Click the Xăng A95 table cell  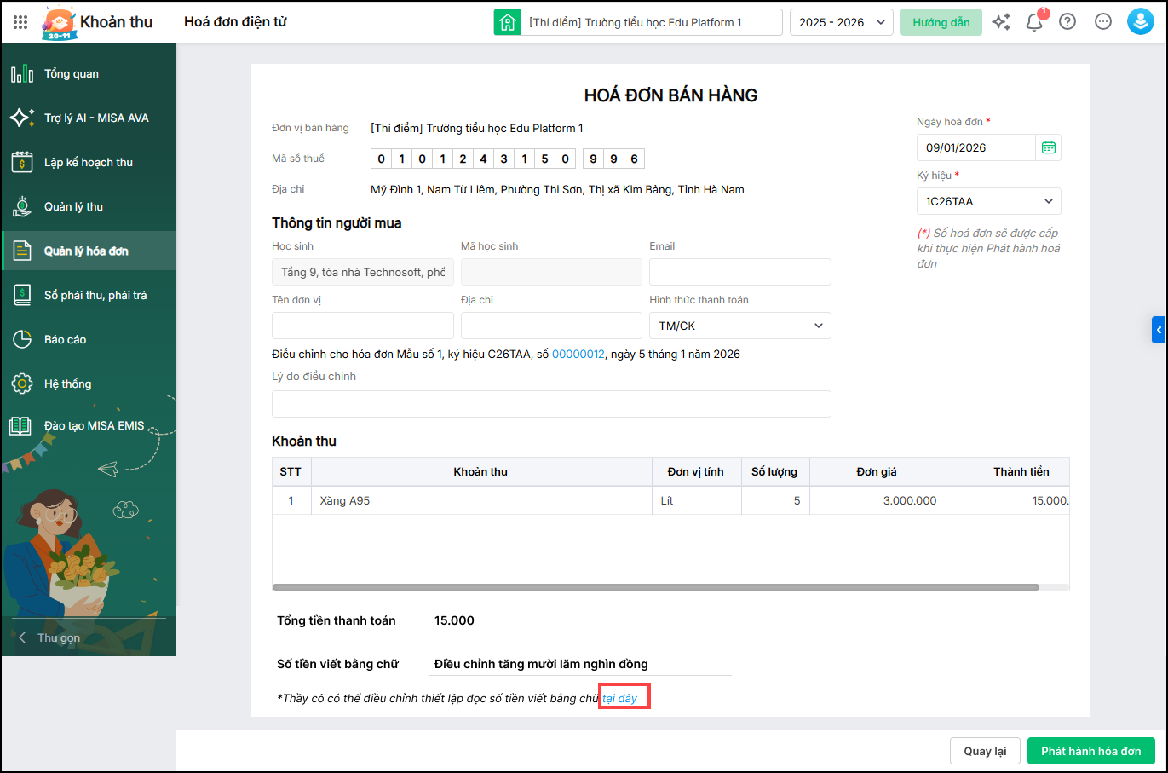(x=481, y=500)
